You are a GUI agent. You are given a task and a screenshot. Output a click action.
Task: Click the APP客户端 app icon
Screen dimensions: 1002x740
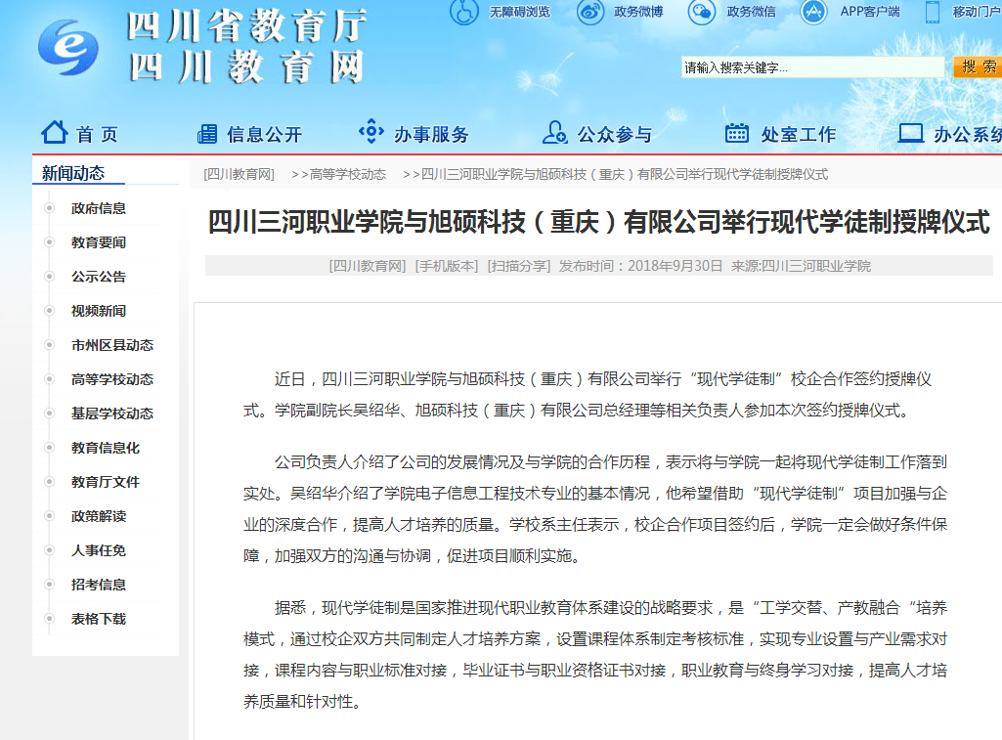[x=814, y=12]
